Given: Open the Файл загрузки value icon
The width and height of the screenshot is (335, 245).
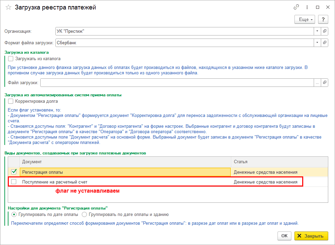Looking at the screenshot, I should [325, 82].
